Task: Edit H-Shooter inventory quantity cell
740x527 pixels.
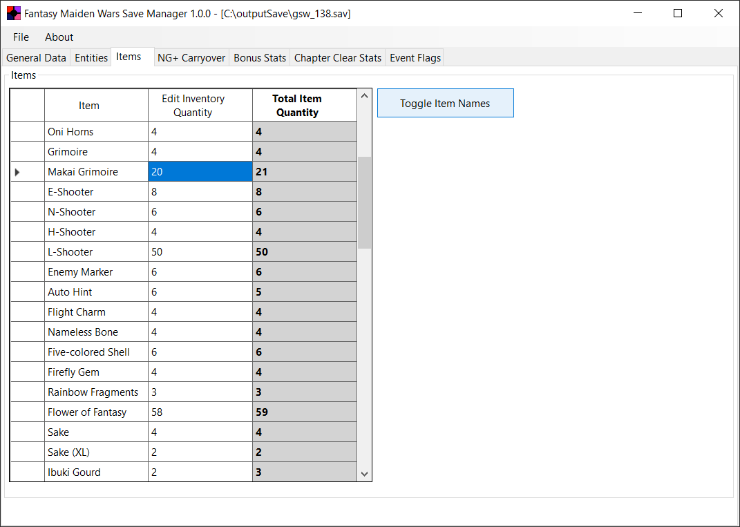Action: [x=200, y=231]
